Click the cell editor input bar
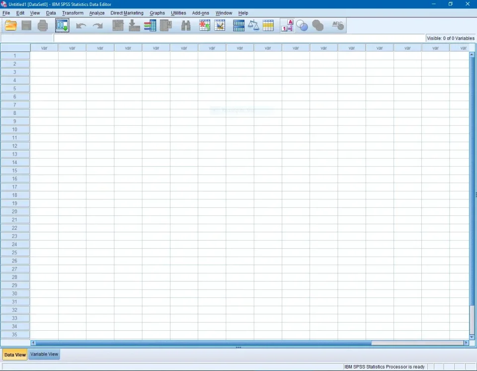The image size is (477, 371). tap(238, 38)
